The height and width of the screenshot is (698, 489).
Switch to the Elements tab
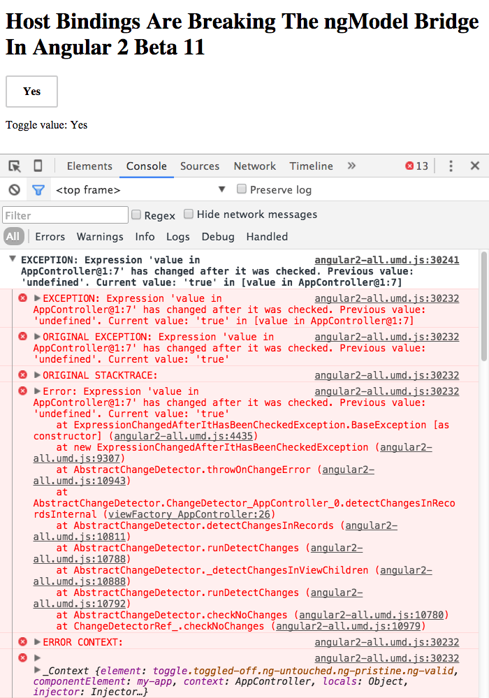tap(89, 166)
